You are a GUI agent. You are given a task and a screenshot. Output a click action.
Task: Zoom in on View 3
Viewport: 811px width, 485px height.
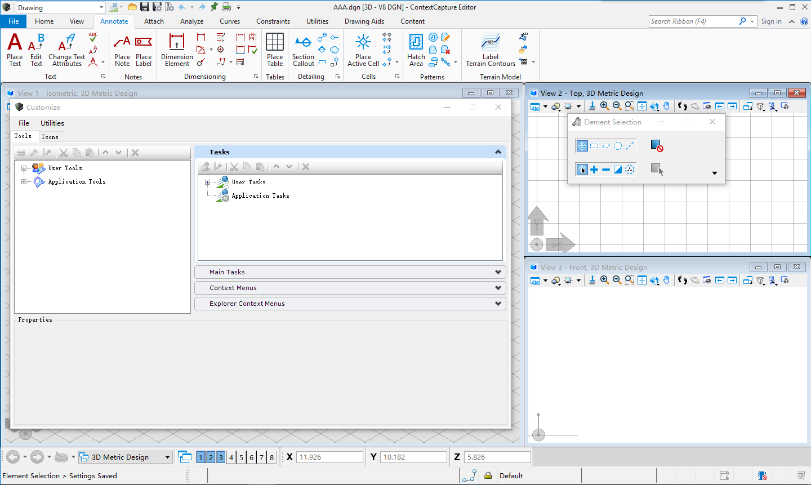coord(604,280)
